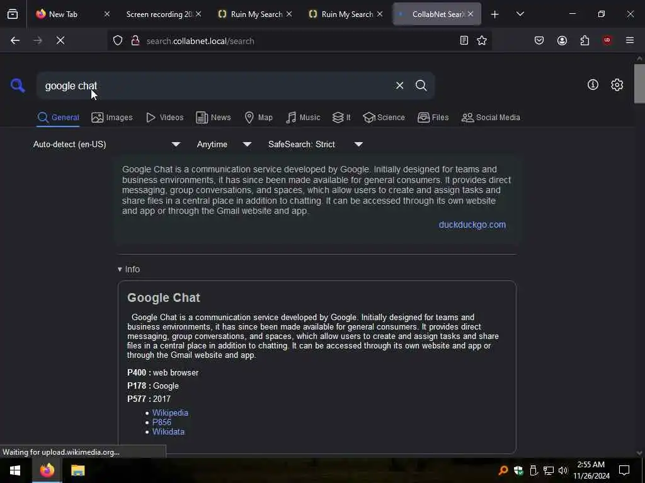List all tabs chevron

pyautogui.click(x=520, y=14)
